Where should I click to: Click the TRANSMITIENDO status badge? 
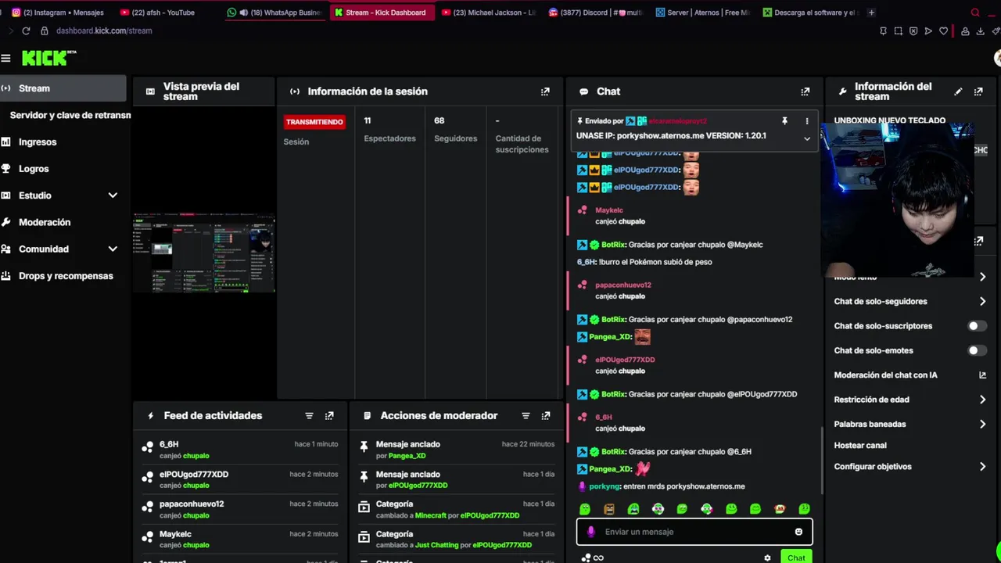click(314, 122)
